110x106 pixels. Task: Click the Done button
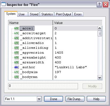point(54,99)
